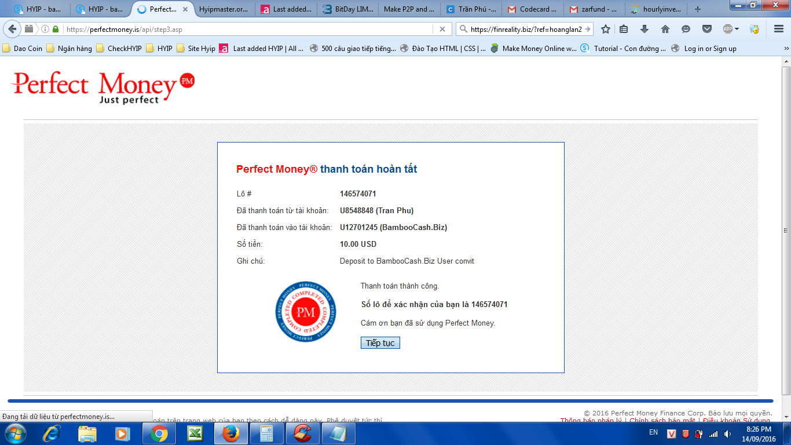Image resolution: width=791 pixels, height=445 pixels.
Task: Click the 'Thanh toán thành công.' message
Action: [x=400, y=286]
